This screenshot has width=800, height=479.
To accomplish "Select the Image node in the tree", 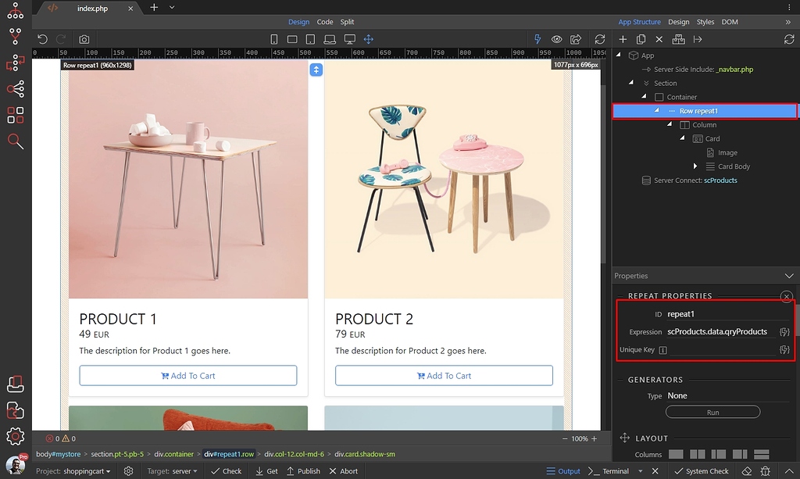I will click(722, 152).
